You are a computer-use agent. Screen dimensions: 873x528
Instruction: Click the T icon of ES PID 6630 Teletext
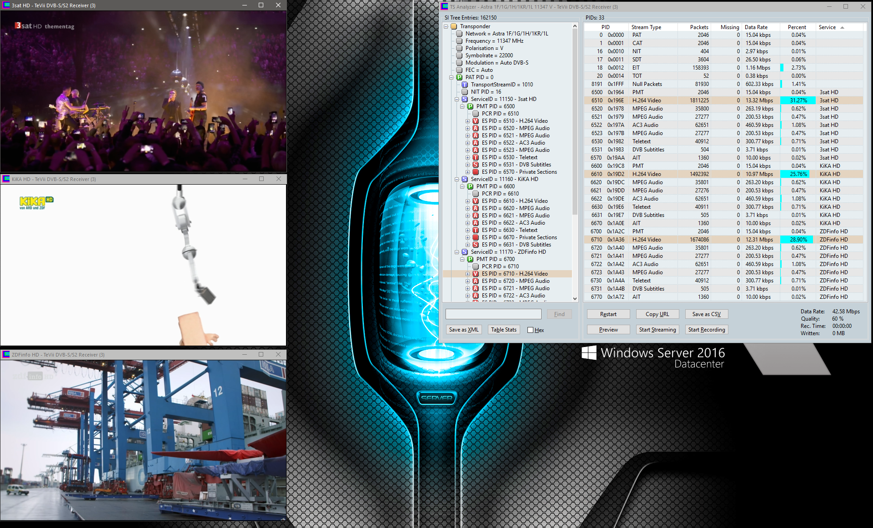click(476, 230)
